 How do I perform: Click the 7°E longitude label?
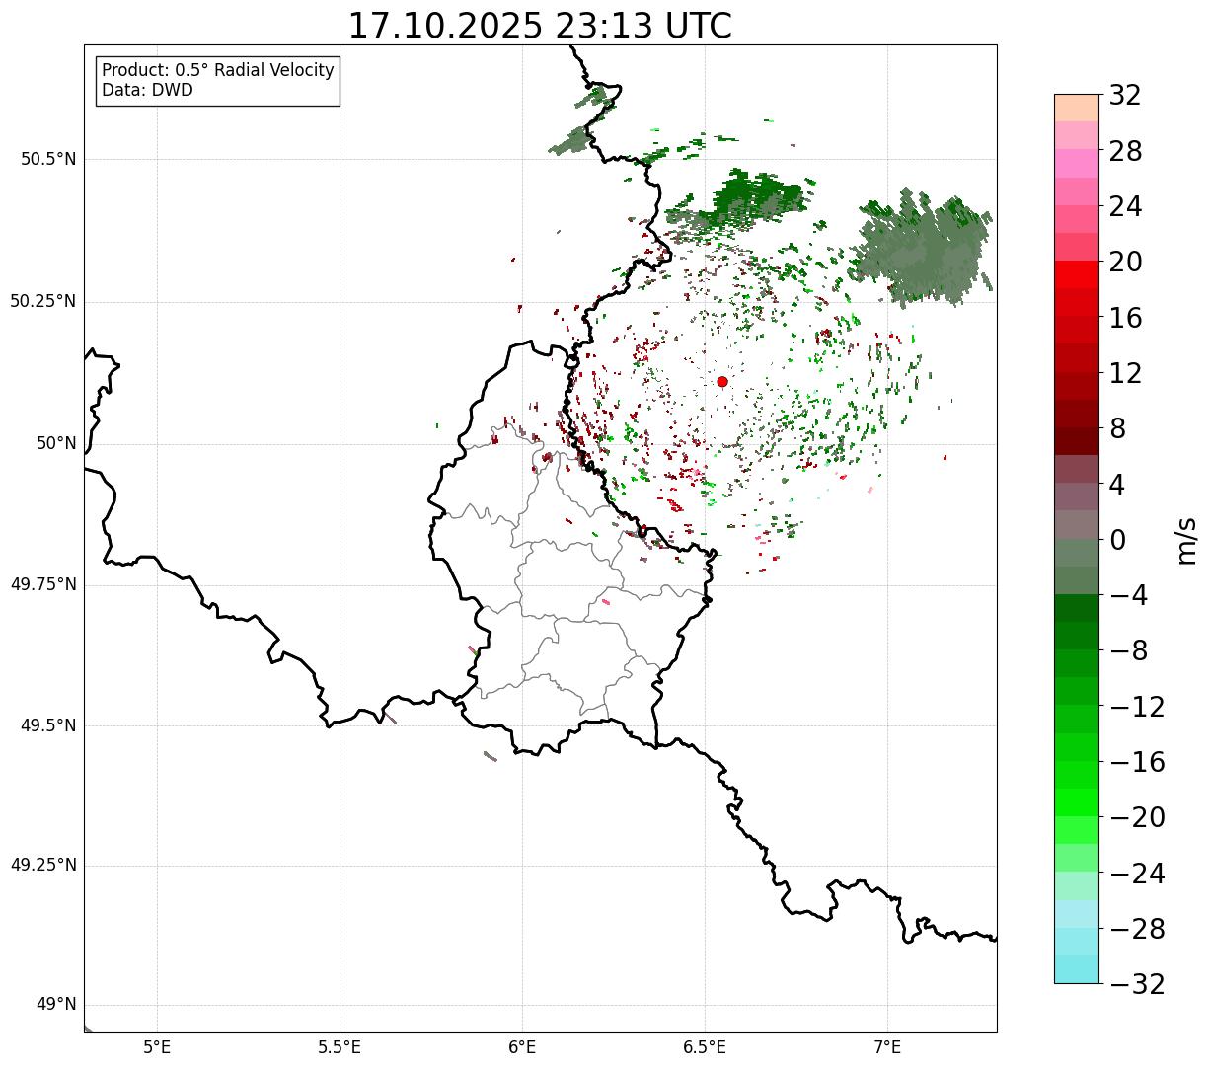point(887,1047)
